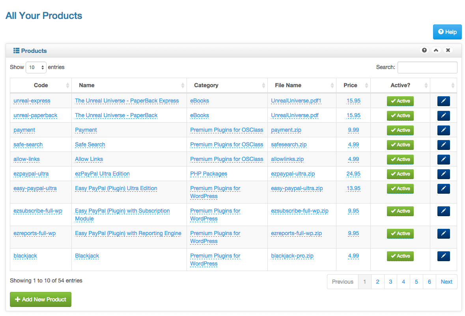Go to page 2 of products
This screenshot has height=316, width=465.
coord(377,282)
